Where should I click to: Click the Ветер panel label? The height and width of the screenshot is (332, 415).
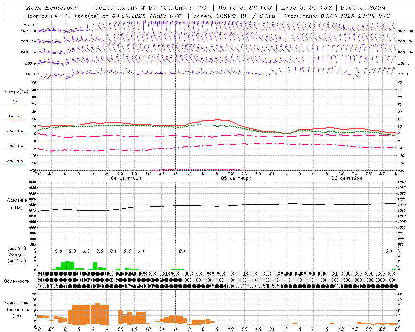(x=30, y=25)
